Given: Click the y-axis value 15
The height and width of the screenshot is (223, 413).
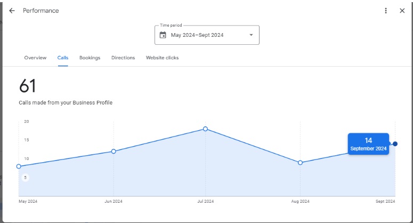Looking at the screenshot, I should click(27, 140).
